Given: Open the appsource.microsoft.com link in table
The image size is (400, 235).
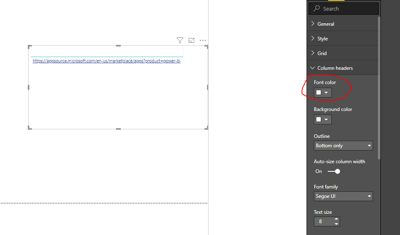Looking at the screenshot, I should point(107,61).
